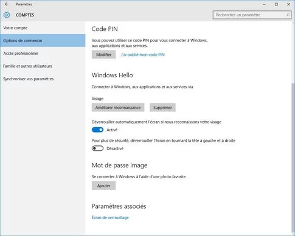Minimize the Paramètres window
295x236 pixels.
pos(264,4)
